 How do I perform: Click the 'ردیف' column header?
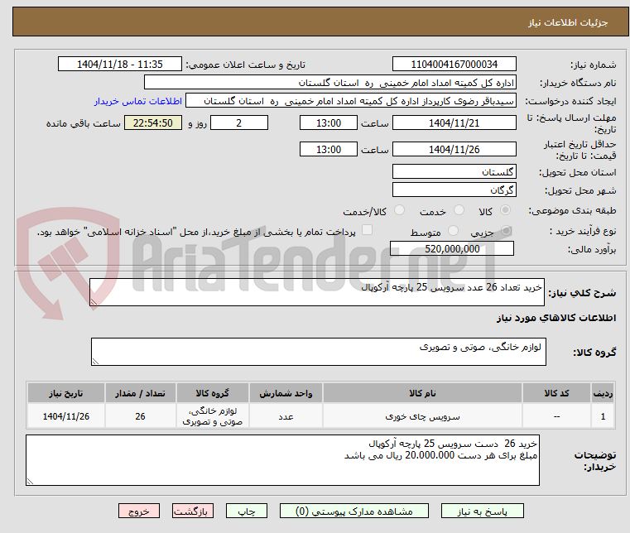tap(603, 393)
